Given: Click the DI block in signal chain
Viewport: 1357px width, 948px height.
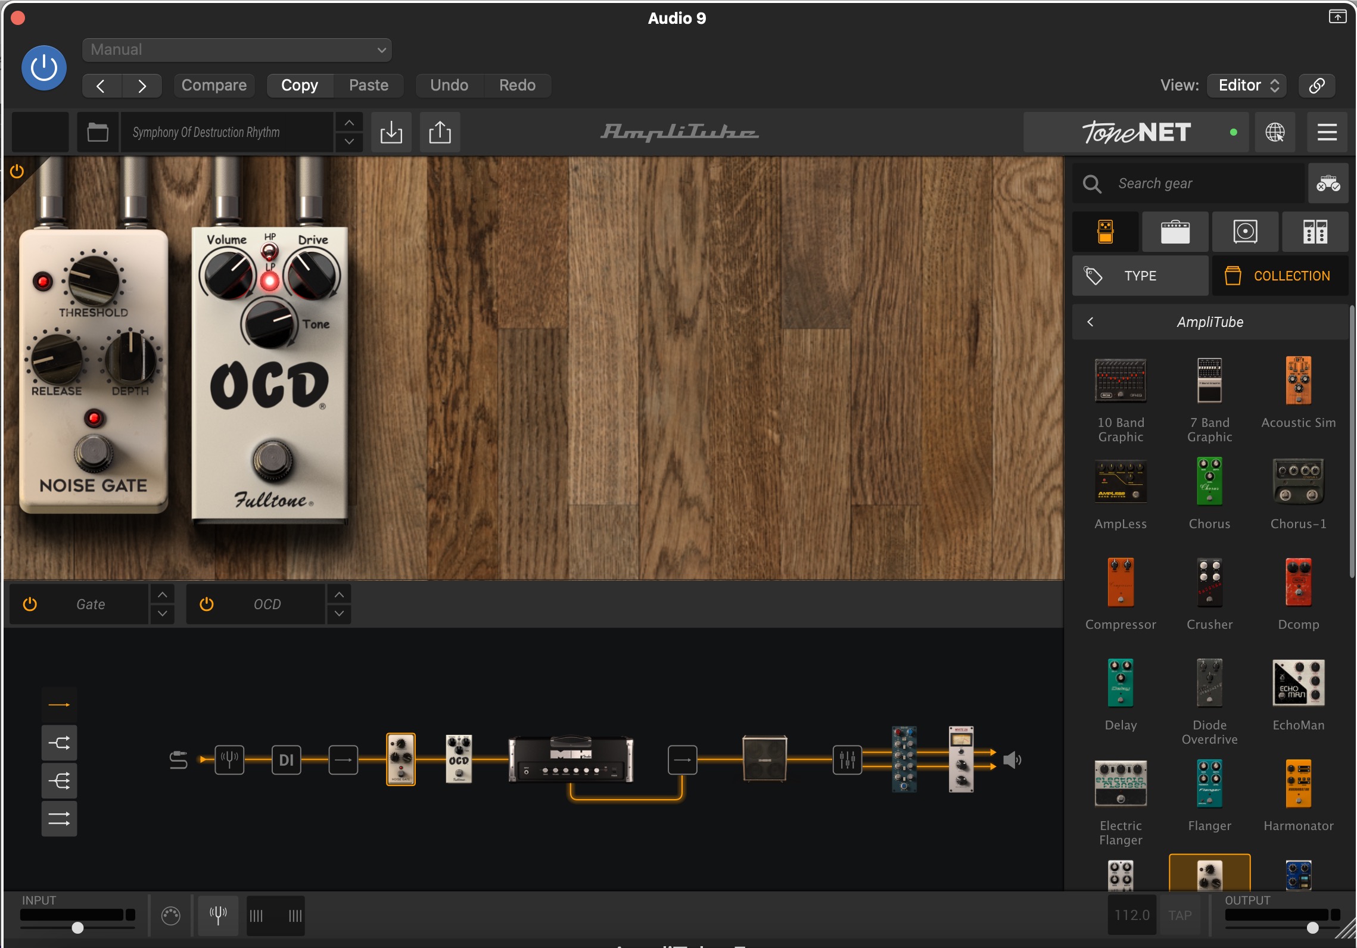Looking at the screenshot, I should click(287, 760).
